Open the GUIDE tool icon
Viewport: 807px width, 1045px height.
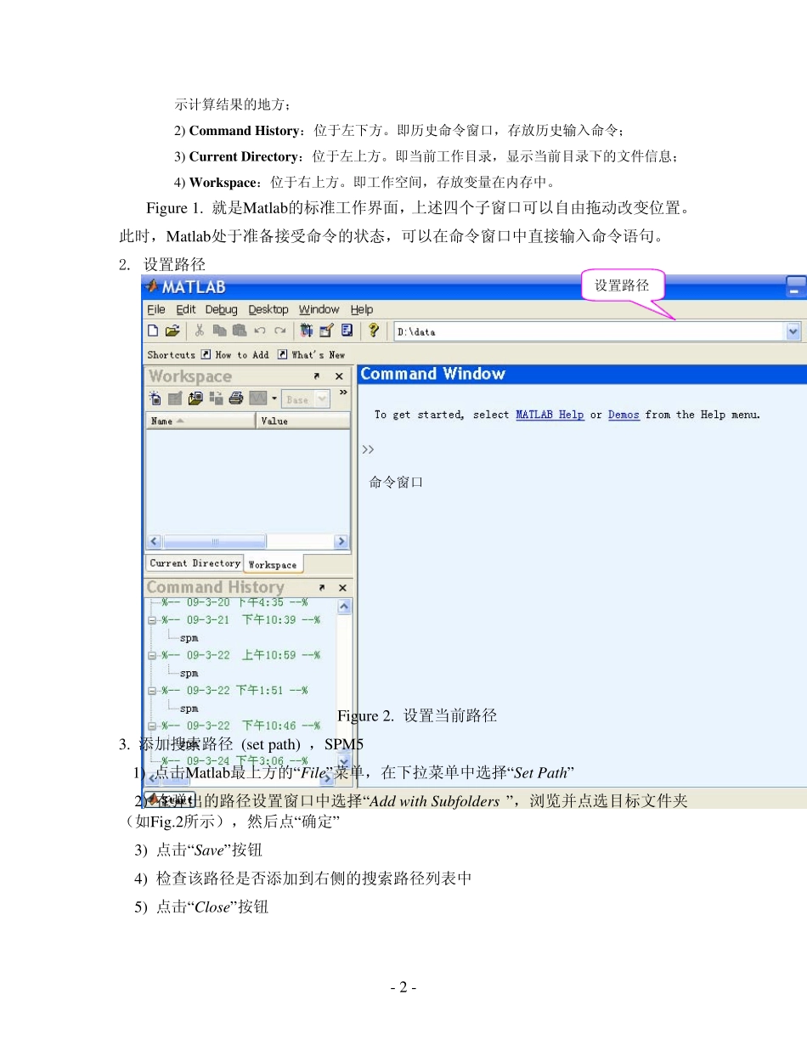pos(326,330)
